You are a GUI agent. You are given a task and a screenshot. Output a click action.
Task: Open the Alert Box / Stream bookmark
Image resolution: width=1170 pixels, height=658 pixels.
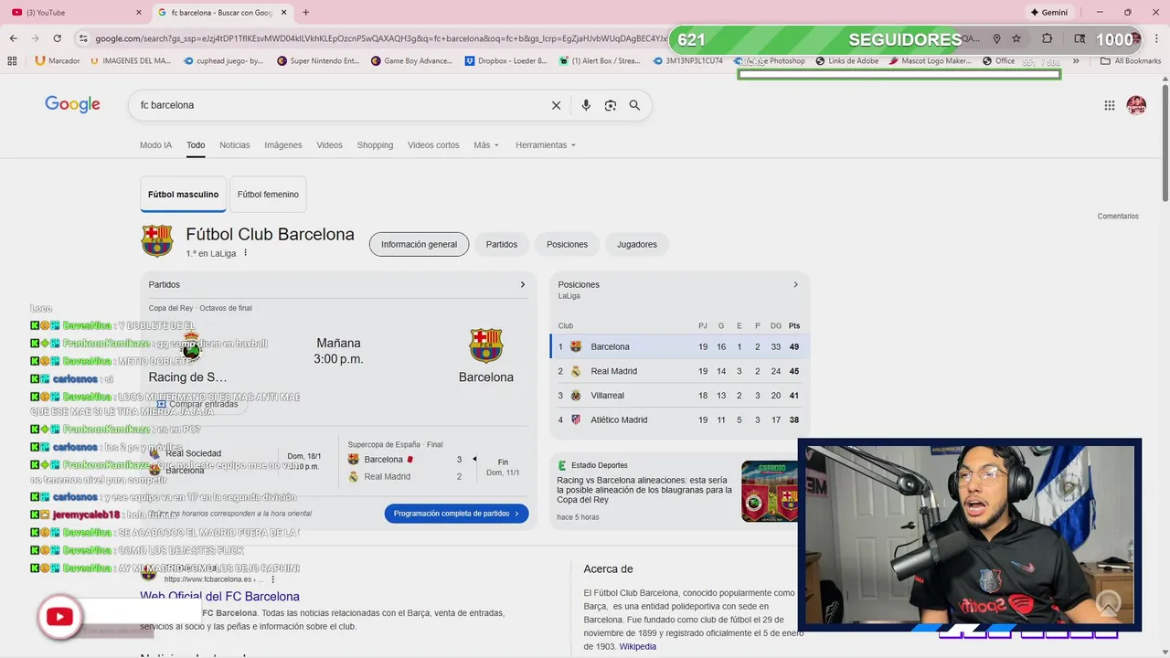tap(600, 61)
